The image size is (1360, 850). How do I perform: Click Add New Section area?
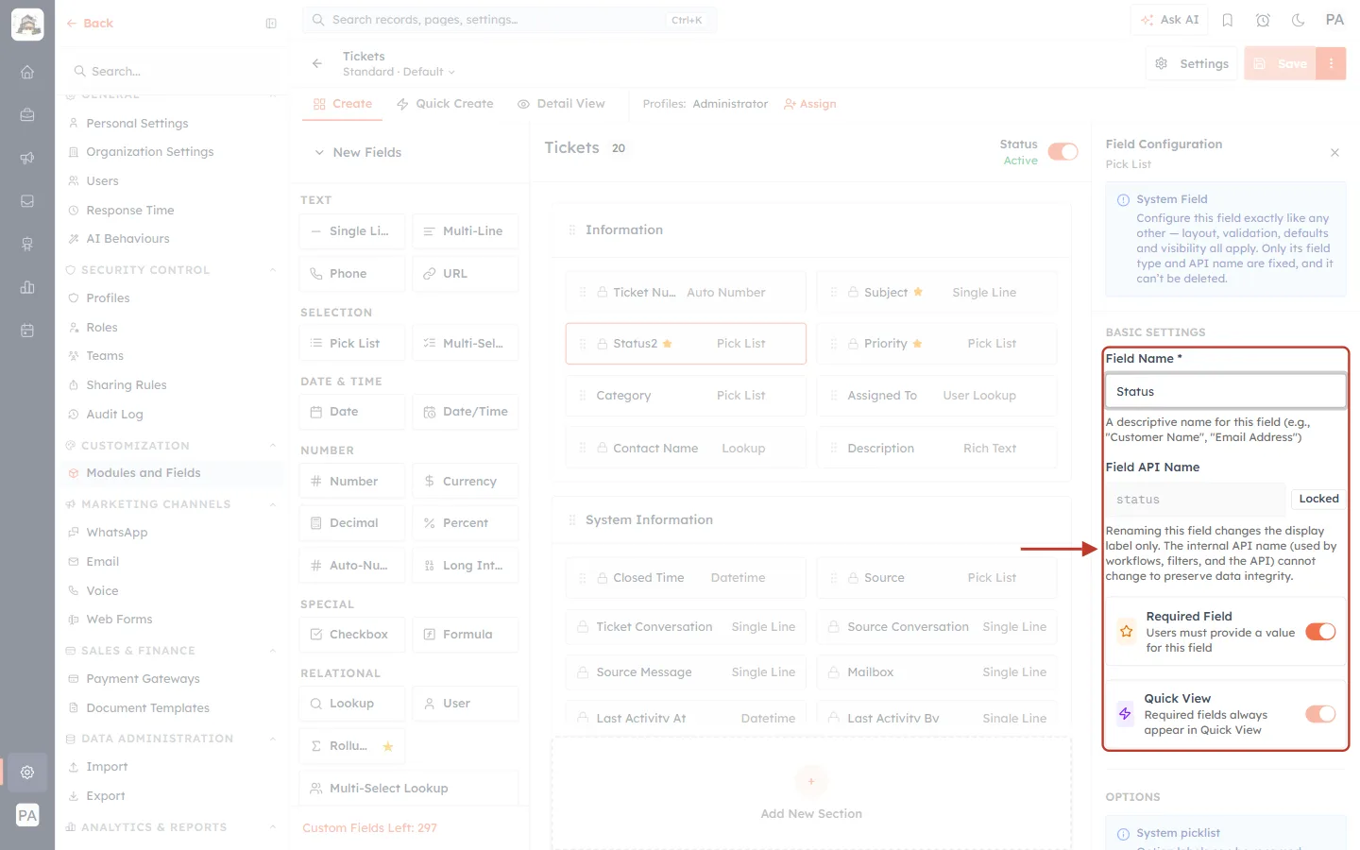pos(811,794)
